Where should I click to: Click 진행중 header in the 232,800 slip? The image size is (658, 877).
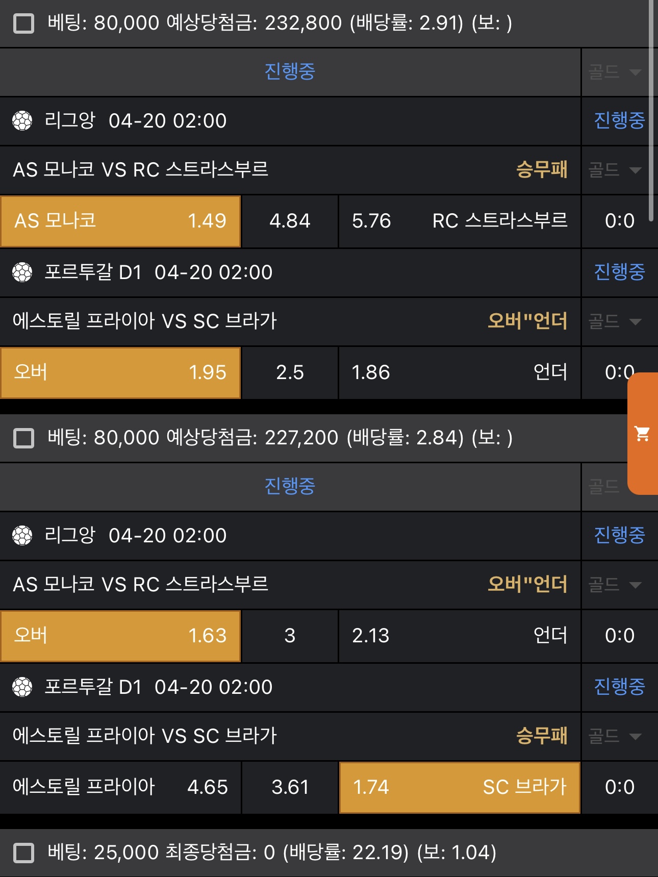coord(290,72)
